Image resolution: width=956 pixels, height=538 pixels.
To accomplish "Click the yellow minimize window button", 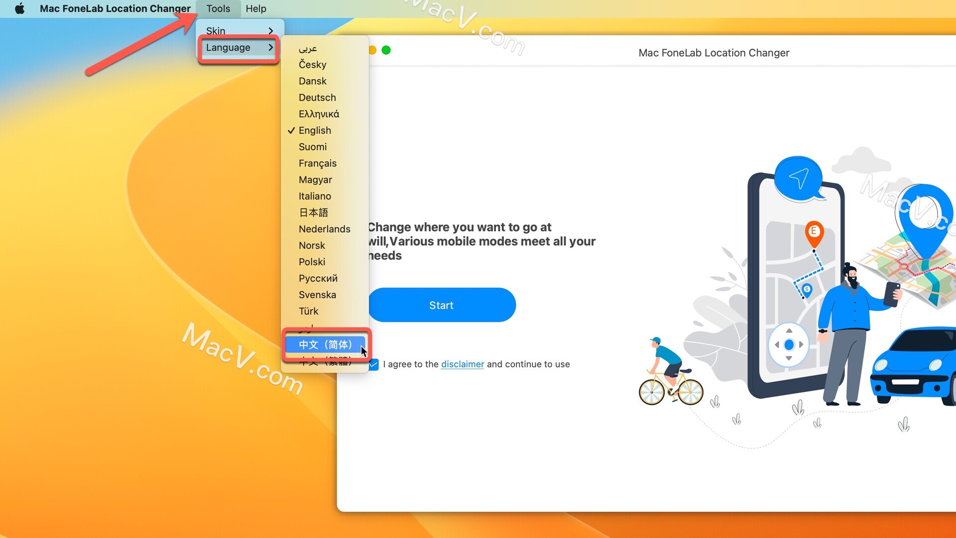I will coord(372,50).
